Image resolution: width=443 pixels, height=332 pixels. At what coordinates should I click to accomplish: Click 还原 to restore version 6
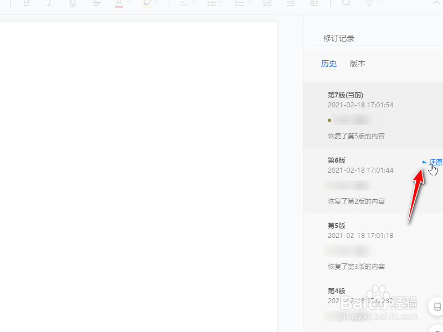point(434,162)
